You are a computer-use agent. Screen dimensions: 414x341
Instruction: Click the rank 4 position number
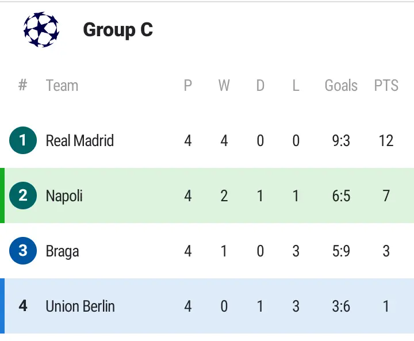click(x=23, y=306)
